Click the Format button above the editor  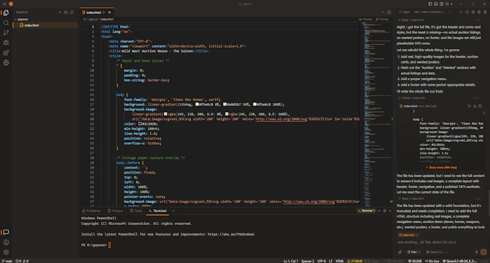pyautogui.click(x=382, y=20)
